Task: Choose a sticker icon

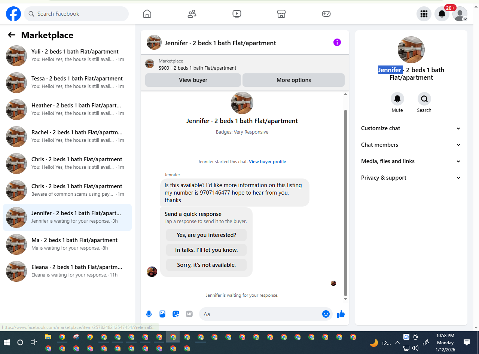Action: tap(176, 314)
